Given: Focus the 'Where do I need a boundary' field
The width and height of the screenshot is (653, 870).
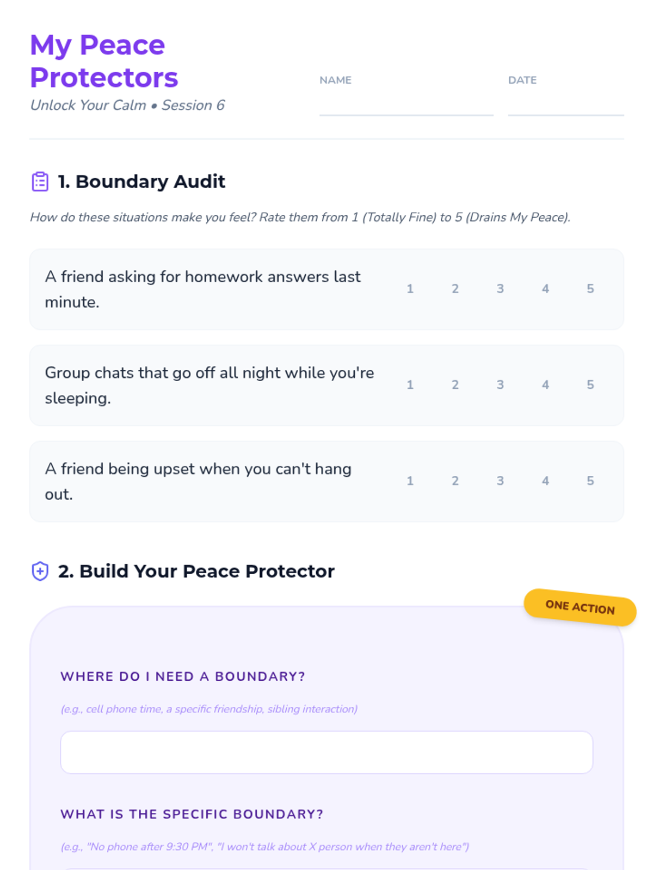Looking at the screenshot, I should 326,753.
